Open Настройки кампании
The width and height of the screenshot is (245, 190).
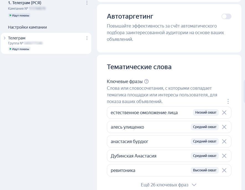click(27, 27)
